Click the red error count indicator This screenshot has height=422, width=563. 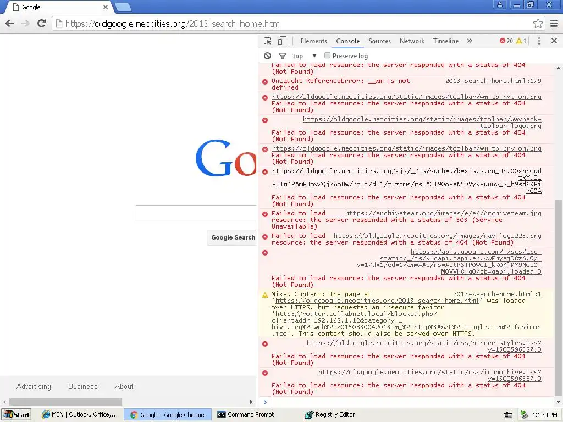(x=506, y=41)
